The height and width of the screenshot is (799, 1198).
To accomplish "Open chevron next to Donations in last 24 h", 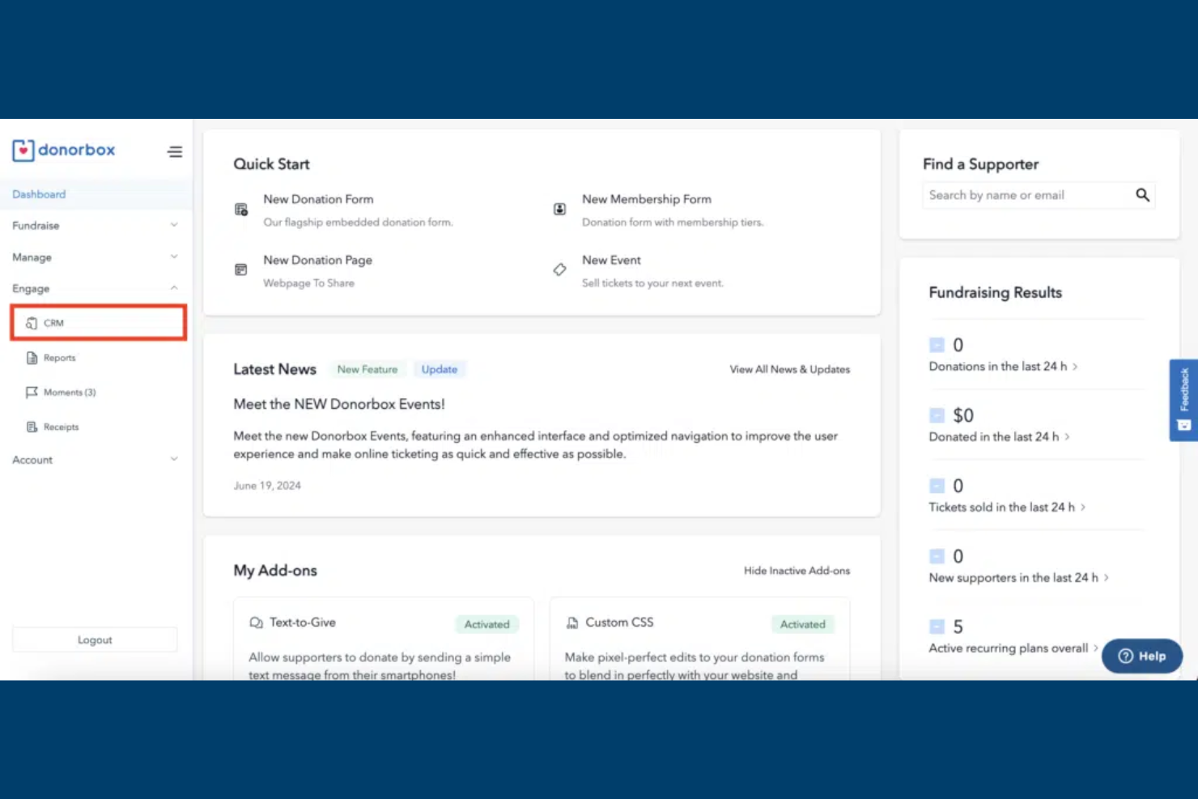I will tap(1075, 367).
